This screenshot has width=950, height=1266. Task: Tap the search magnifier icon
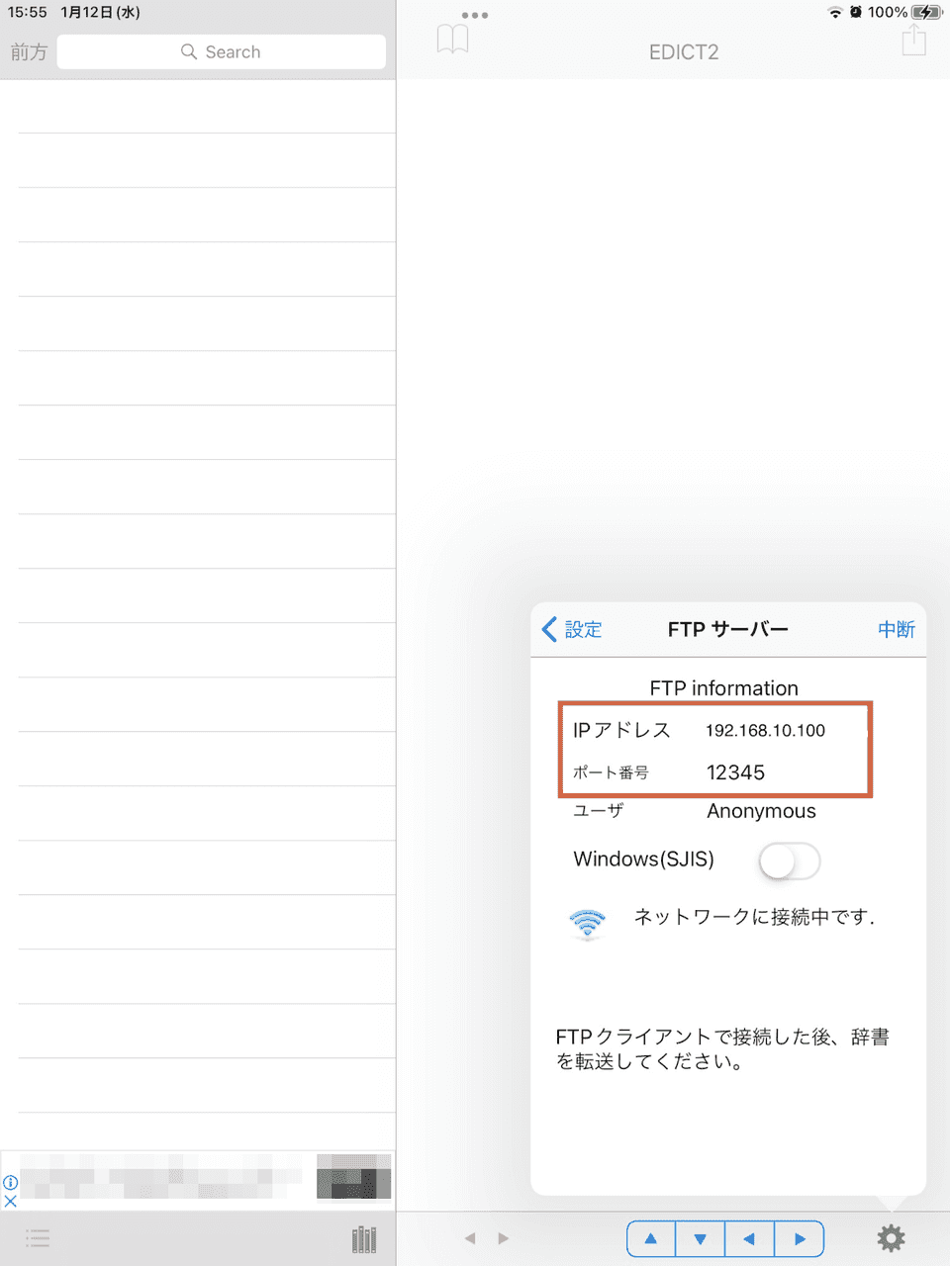(189, 51)
